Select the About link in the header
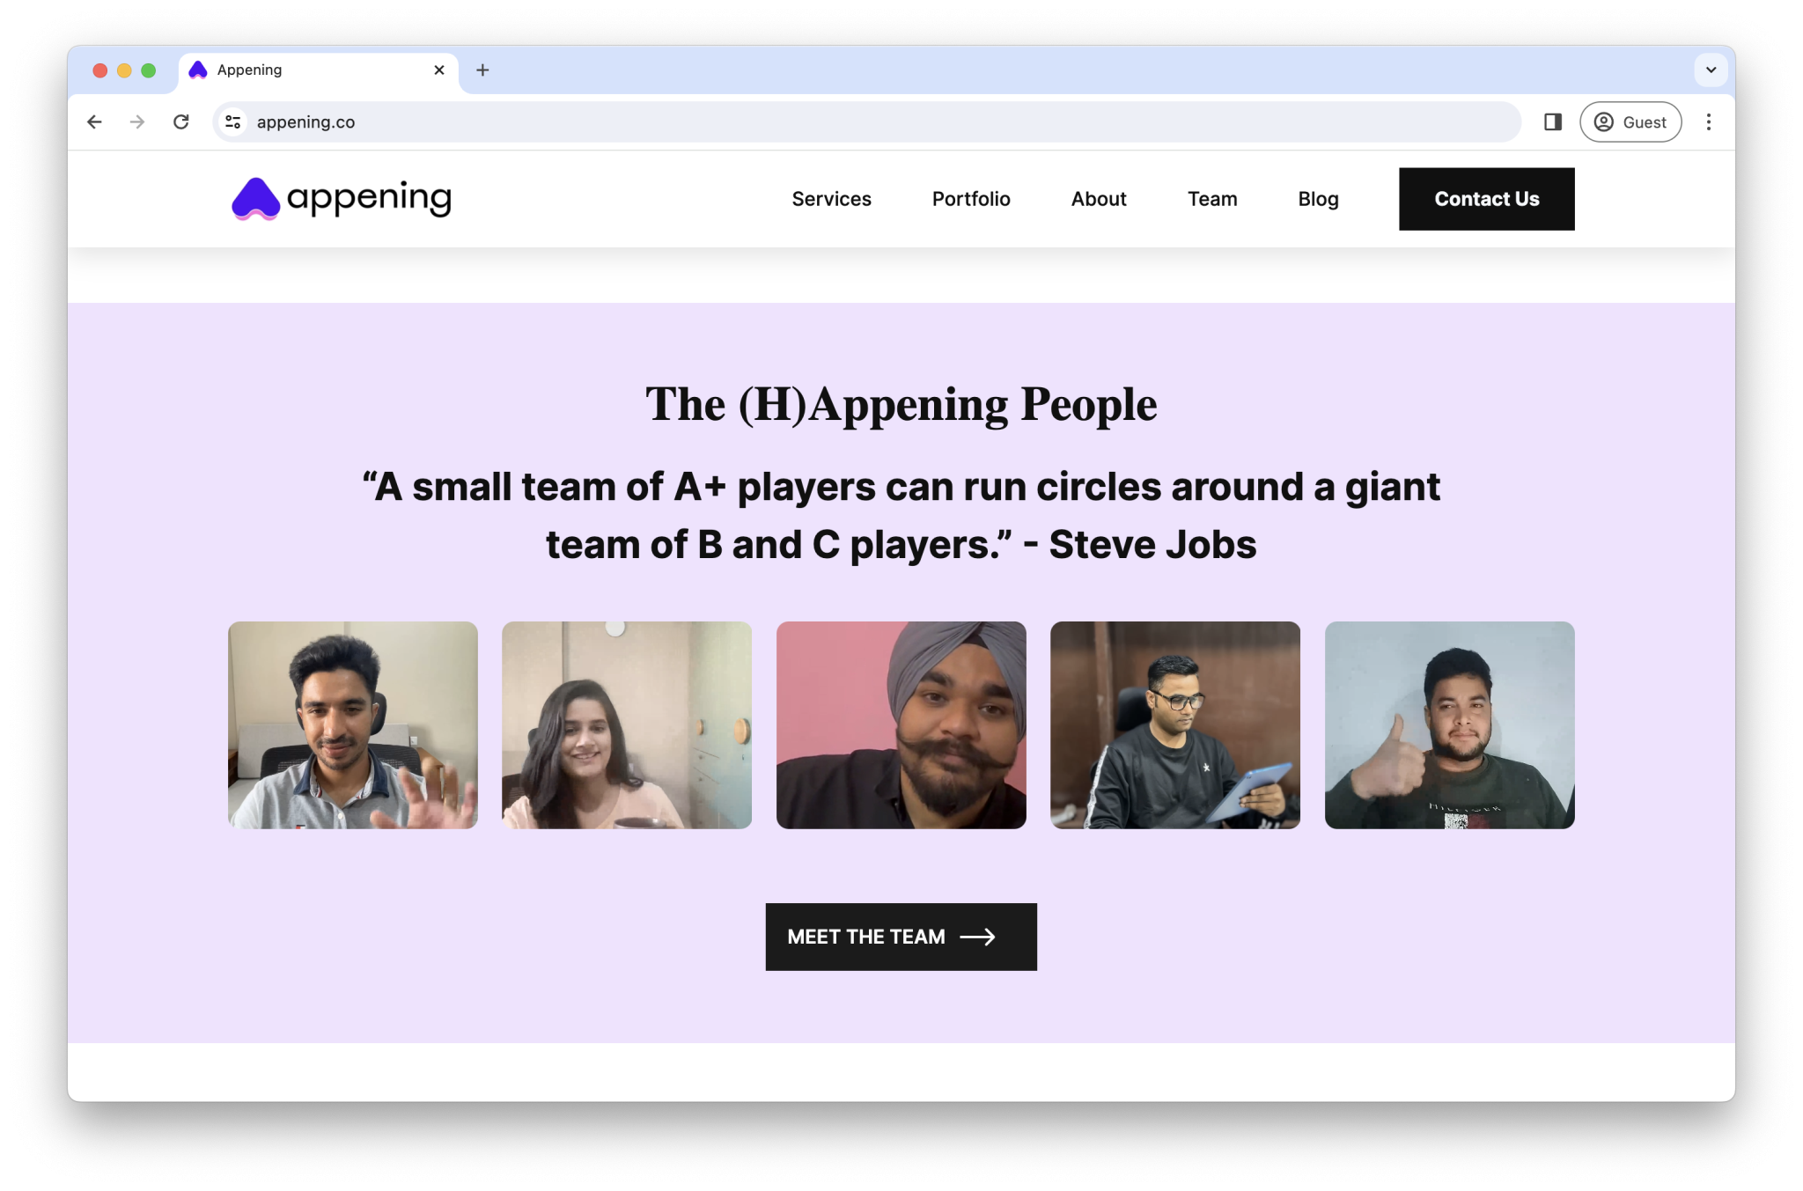The height and width of the screenshot is (1191, 1803). (x=1099, y=199)
